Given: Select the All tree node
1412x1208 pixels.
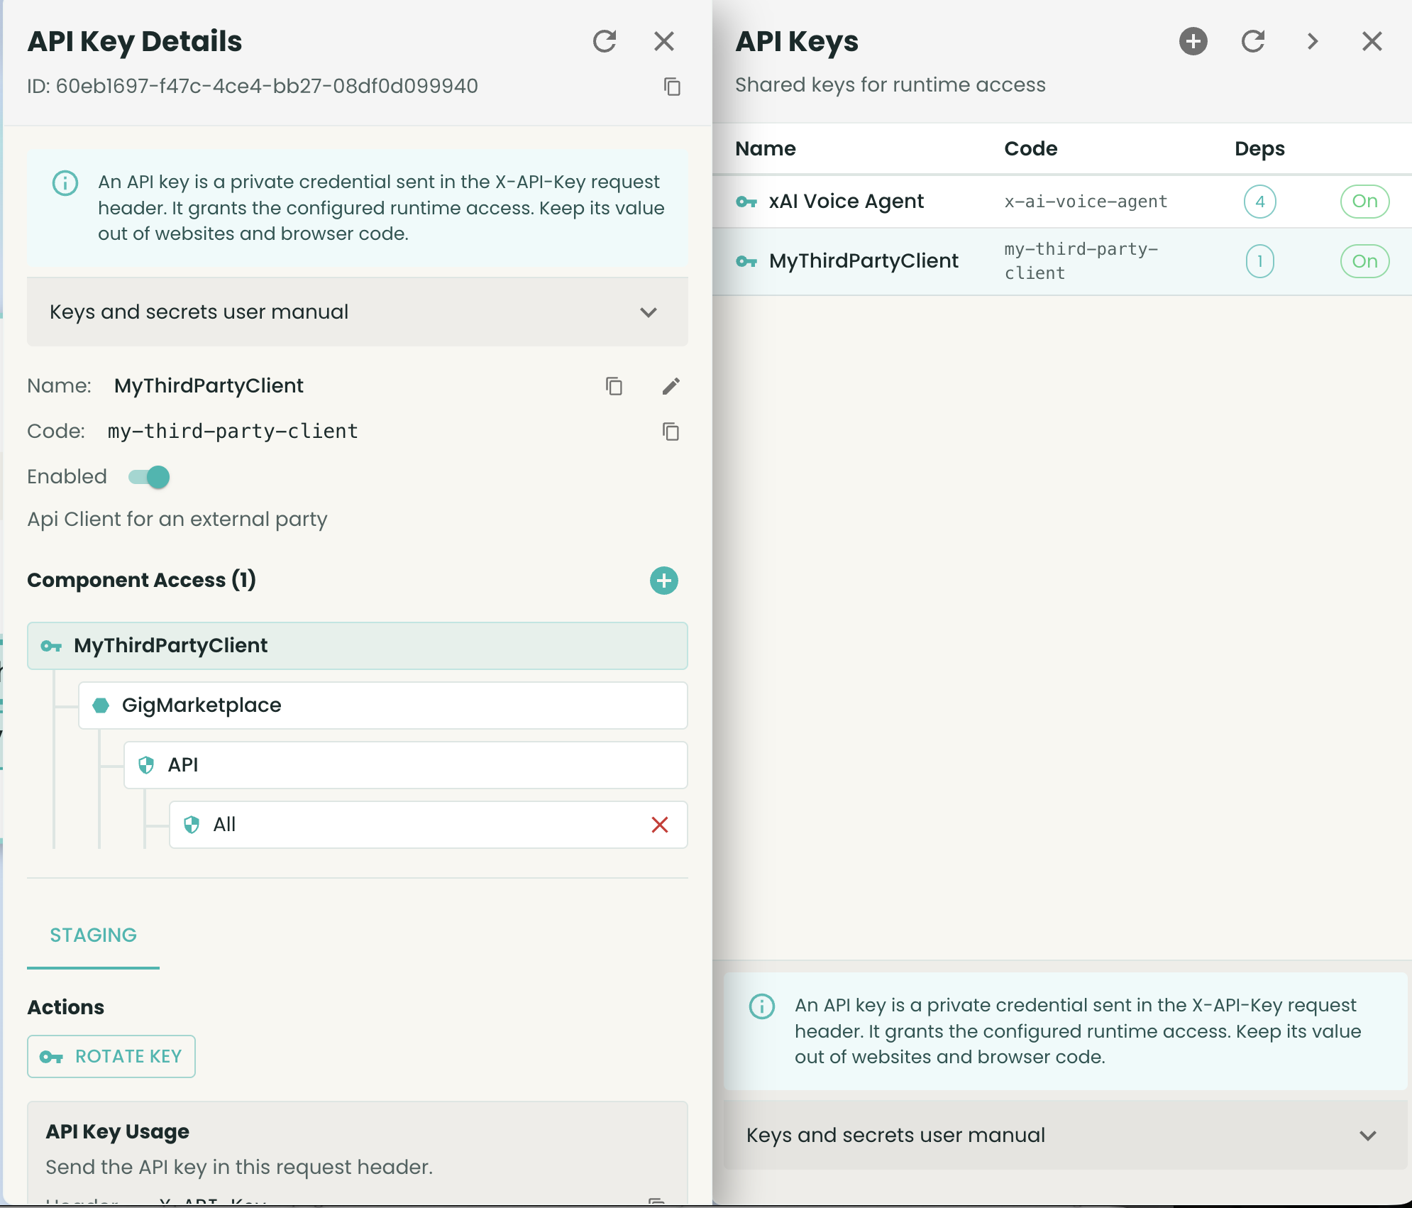Looking at the screenshot, I should 429,825.
